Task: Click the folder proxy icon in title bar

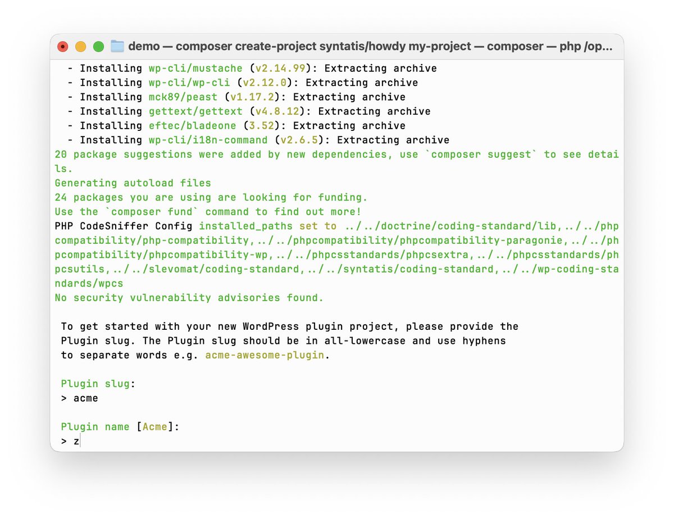Action: [x=117, y=46]
